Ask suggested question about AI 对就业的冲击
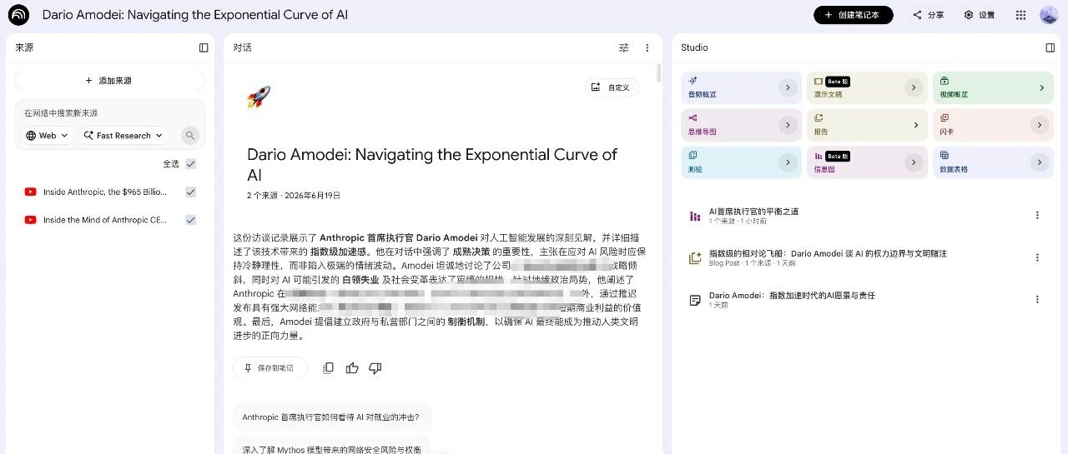Screen dimensions: 1068x454 coord(331,417)
